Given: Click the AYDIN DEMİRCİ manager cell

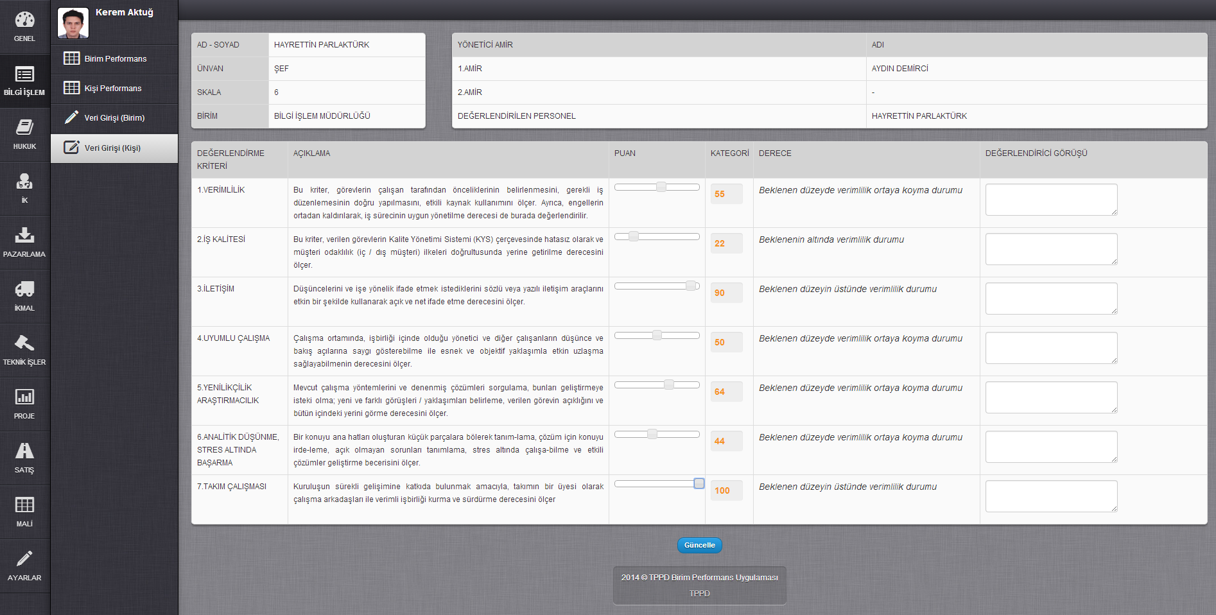Looking at the screenshot, I should tap(899, 69).
